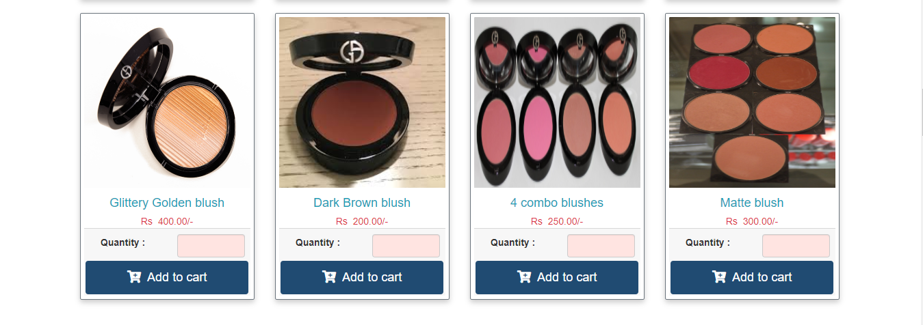Screen dimensions: 923x325
Task: Add Dark Brown blush to cart
Action: coord(362,277)
